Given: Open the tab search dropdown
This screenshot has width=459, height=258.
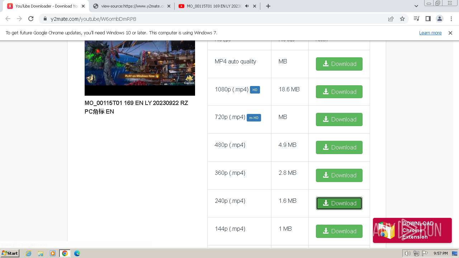Looking at the screenshot, I should 416,6.
